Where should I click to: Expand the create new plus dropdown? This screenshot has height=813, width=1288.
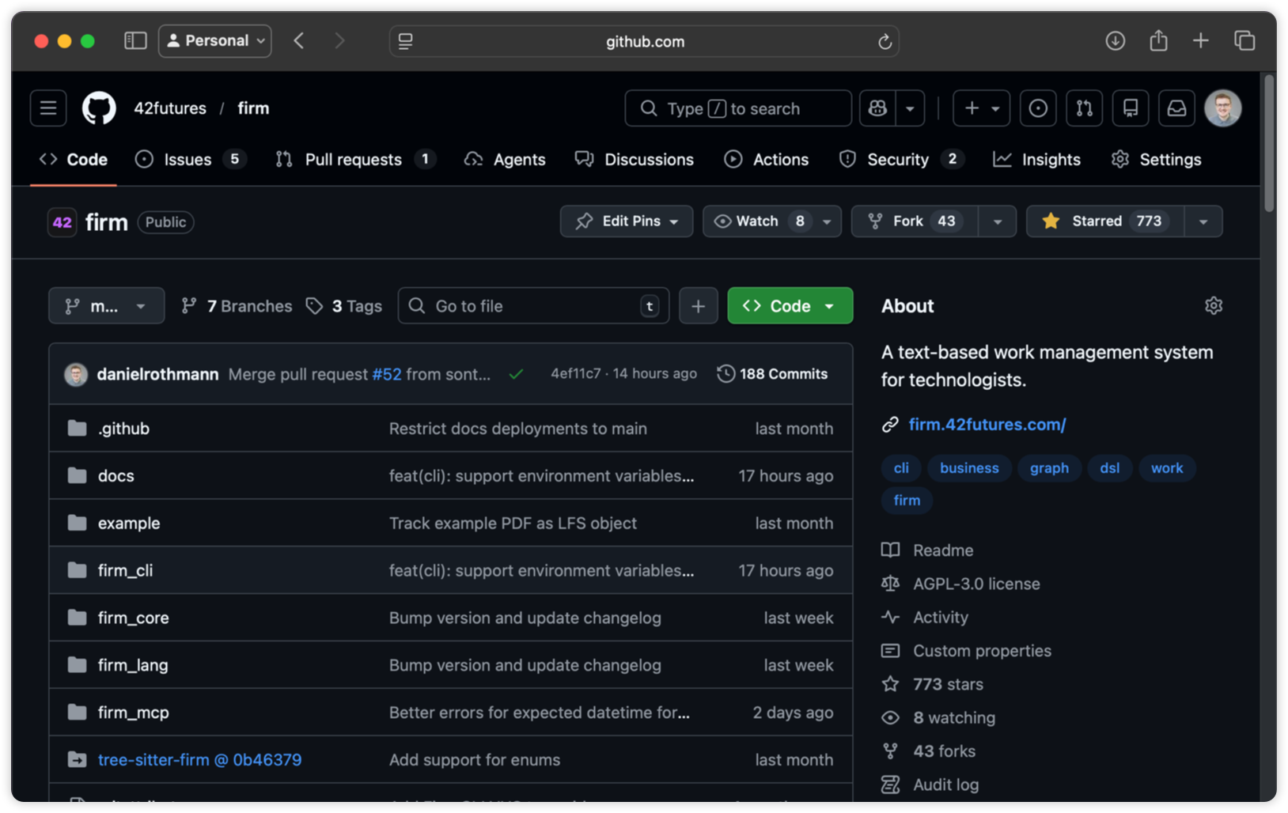tap(982, 108)
